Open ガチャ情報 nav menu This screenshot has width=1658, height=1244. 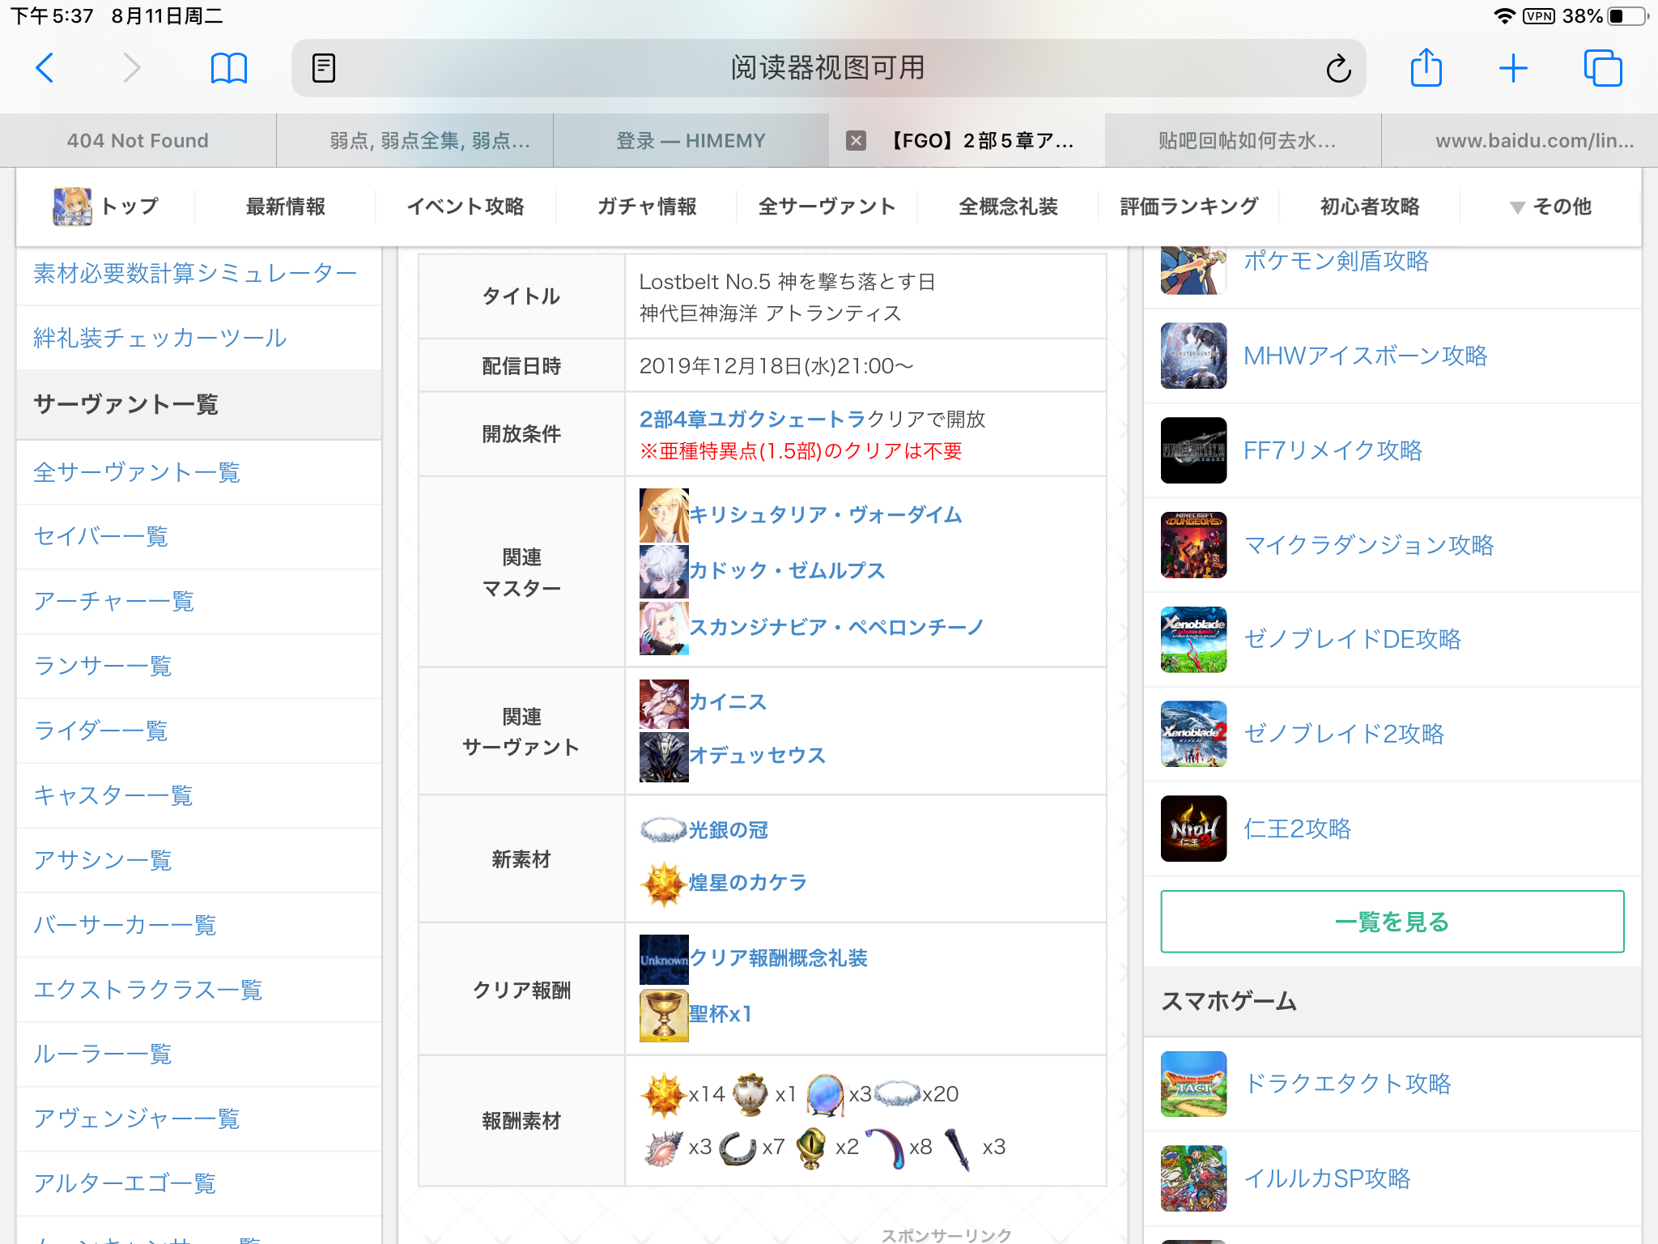coord(647,207)
